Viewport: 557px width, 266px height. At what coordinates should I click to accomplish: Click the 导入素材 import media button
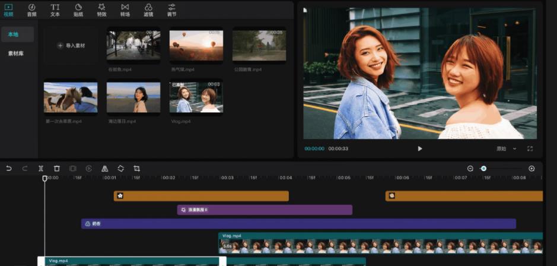[x=71, y=46]
